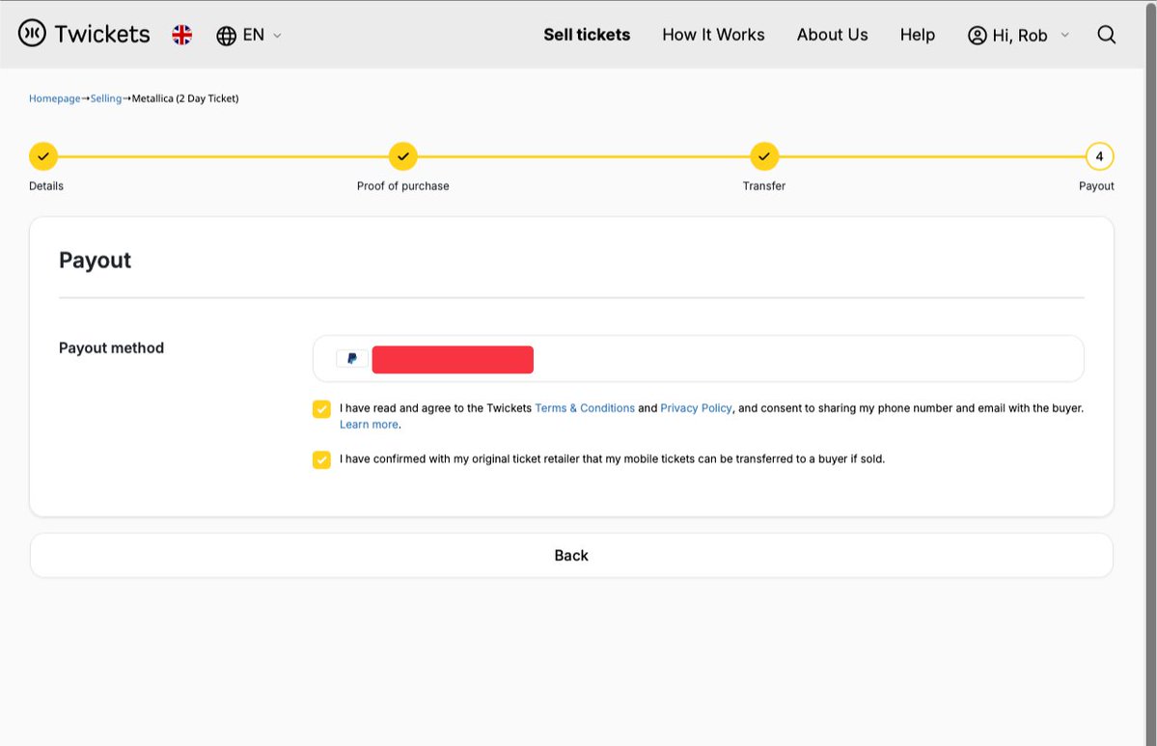Screen dimensions: 1157x746
Task: Go to the Transfer step circle
Action: [x=764, y=156]
